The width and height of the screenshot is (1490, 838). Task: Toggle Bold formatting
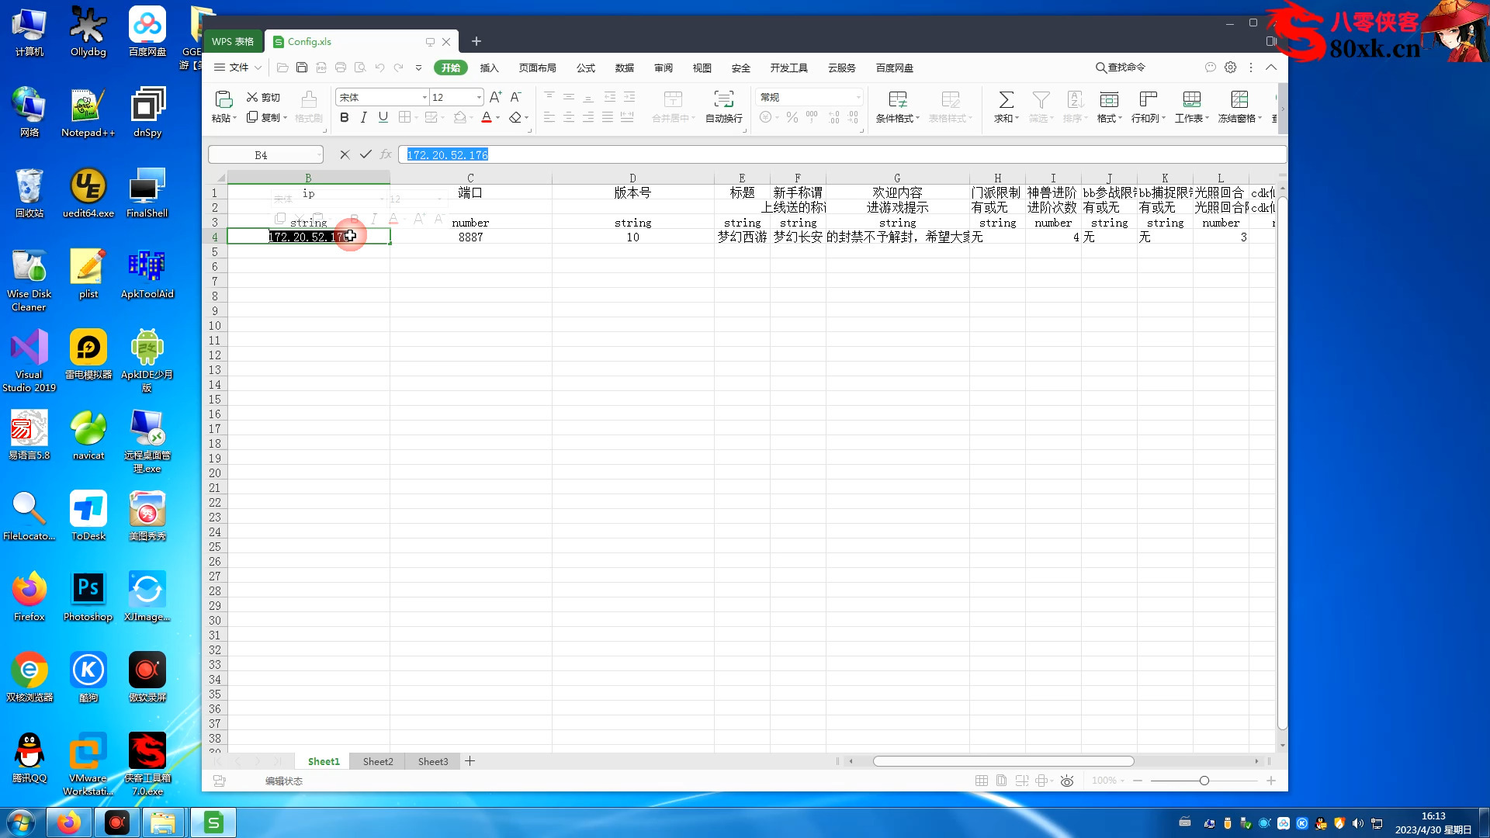344,117
